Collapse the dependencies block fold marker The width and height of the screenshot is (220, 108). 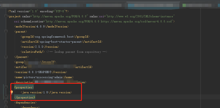6,102
